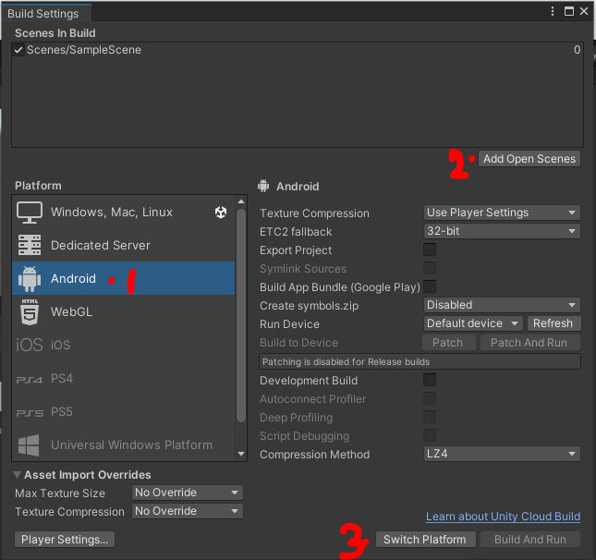Refresh the run device list
Screen dimensions: 596x560
[553, 323]
